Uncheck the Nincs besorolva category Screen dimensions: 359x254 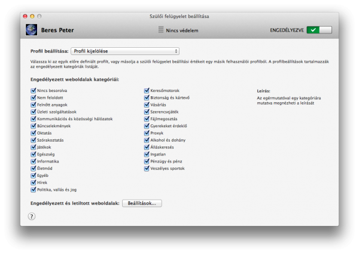point(32,90)
